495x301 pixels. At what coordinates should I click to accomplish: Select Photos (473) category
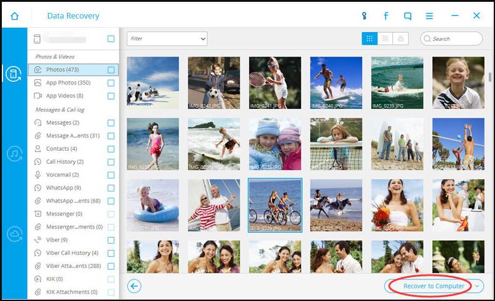click(73, 70)
